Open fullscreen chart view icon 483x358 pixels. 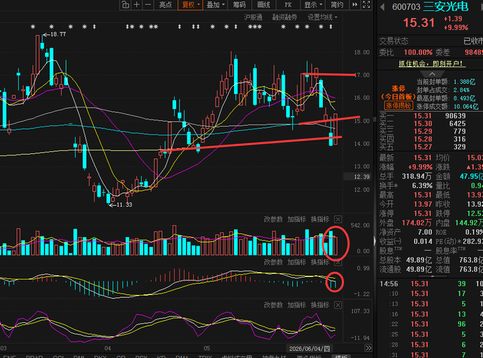click(x=366, y=4)
